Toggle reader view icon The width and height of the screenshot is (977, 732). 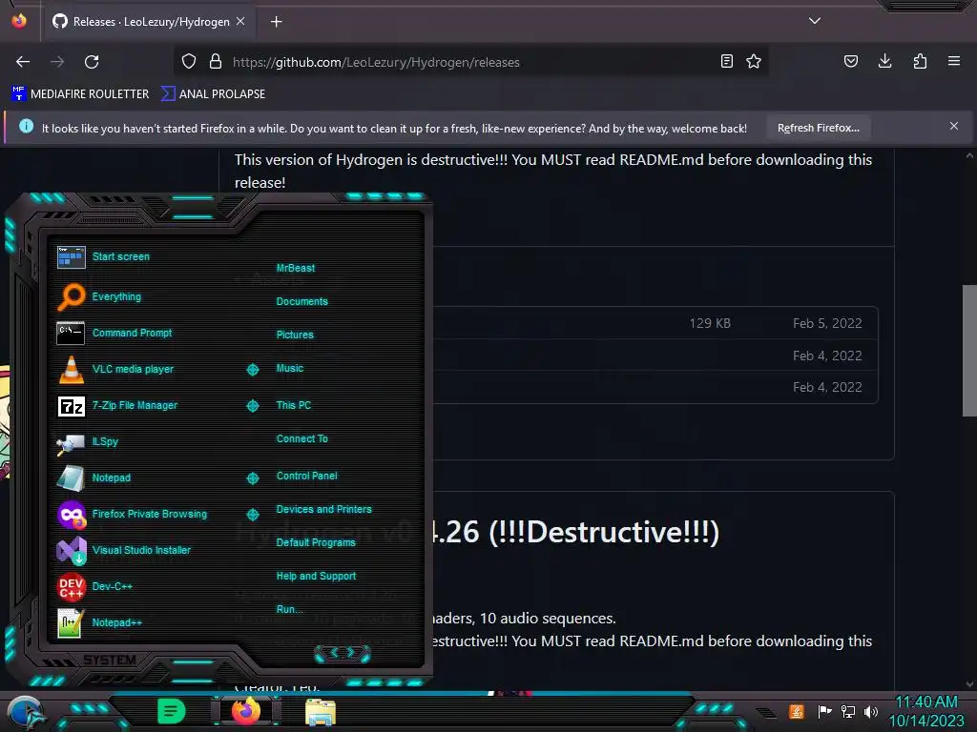pos(726,61)
